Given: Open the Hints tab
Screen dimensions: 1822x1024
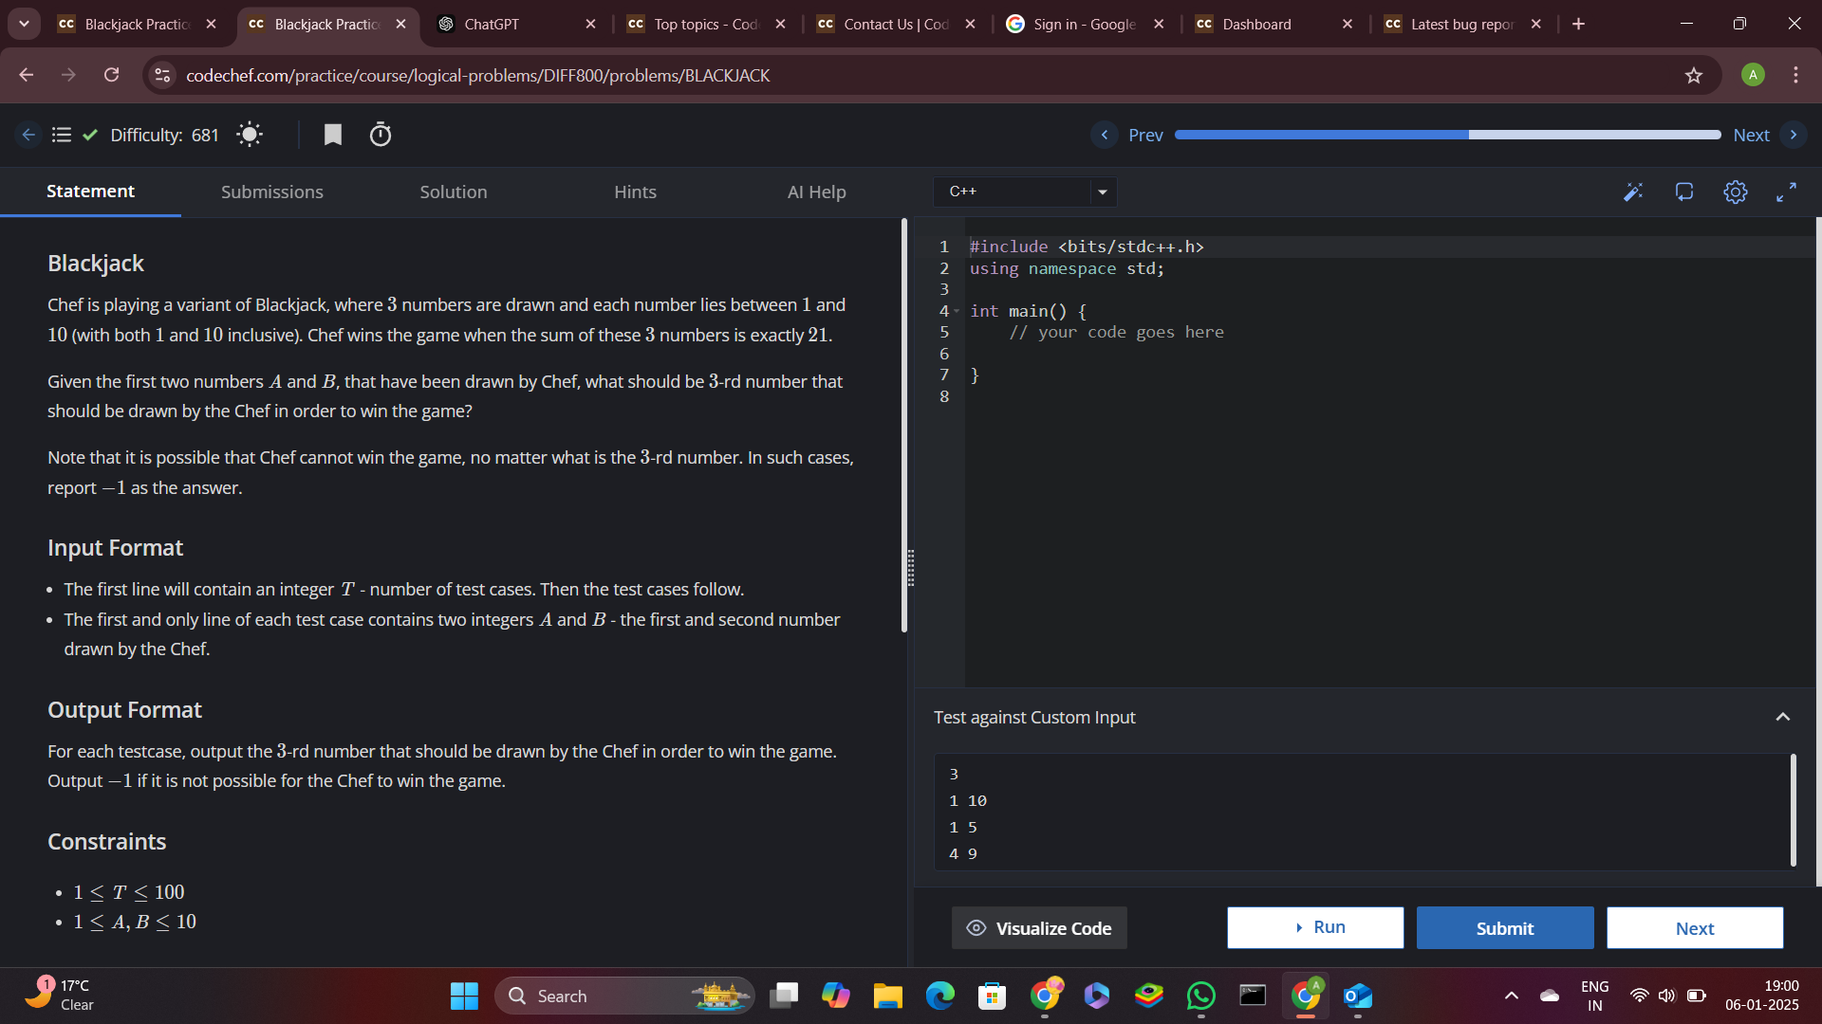Looking at the screenshot, I should tap(635, 192).
